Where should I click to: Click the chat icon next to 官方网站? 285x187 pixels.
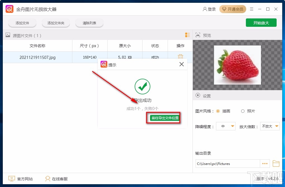pos(11,179)
